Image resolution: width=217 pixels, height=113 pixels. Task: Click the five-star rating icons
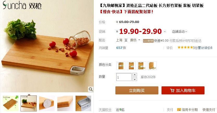[x=185, y=48]
